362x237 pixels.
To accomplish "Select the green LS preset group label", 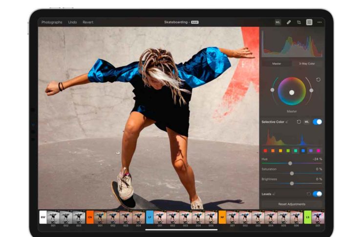I will 307,217.
